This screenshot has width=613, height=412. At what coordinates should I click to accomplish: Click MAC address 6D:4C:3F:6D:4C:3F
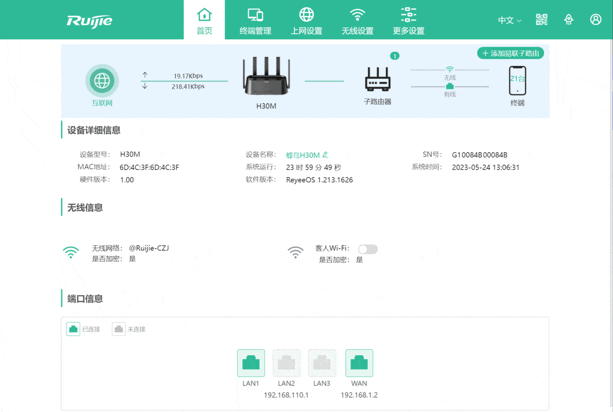149,167
